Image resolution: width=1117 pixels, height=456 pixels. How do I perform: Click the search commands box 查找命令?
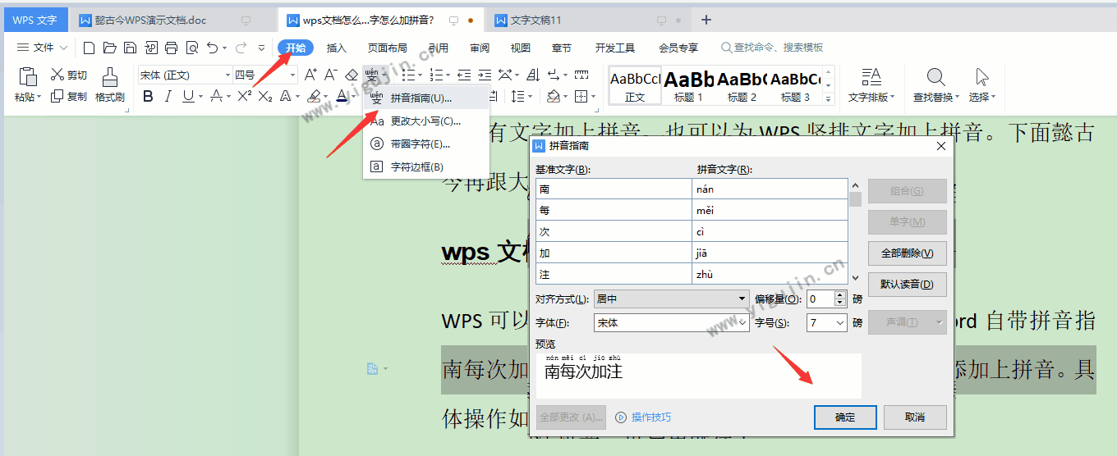point(772,48)
